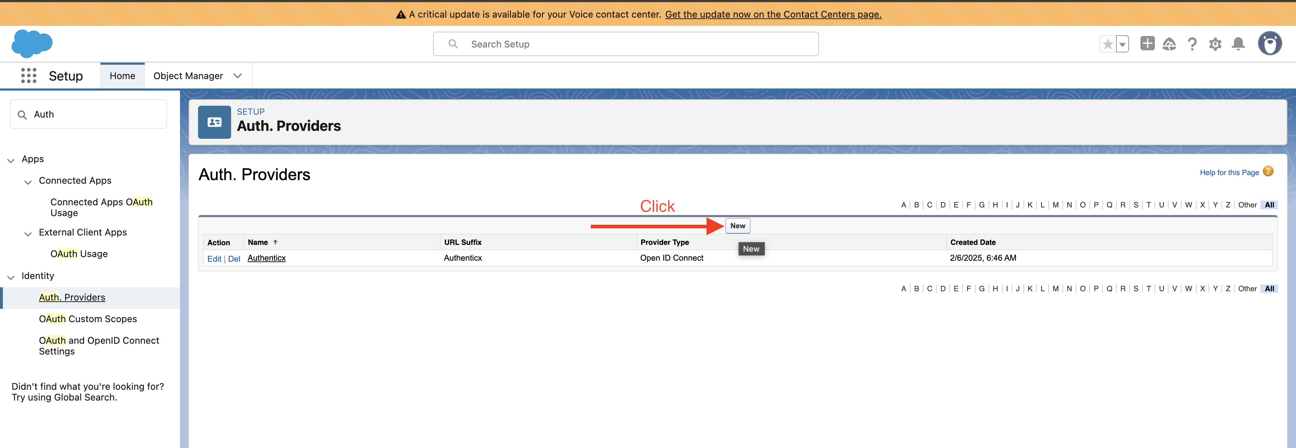Screen dimensions: 1296x448
Task: Open the App Launcher dots grid
Action: click(x=29, y=76)
